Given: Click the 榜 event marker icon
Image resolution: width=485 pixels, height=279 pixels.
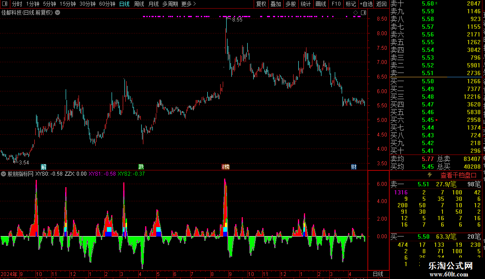Looking at the screenshot, I should (x=225, y=167).
